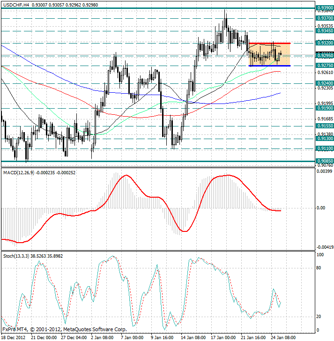Click the Stochastic 20 level value

coord(319,317)
